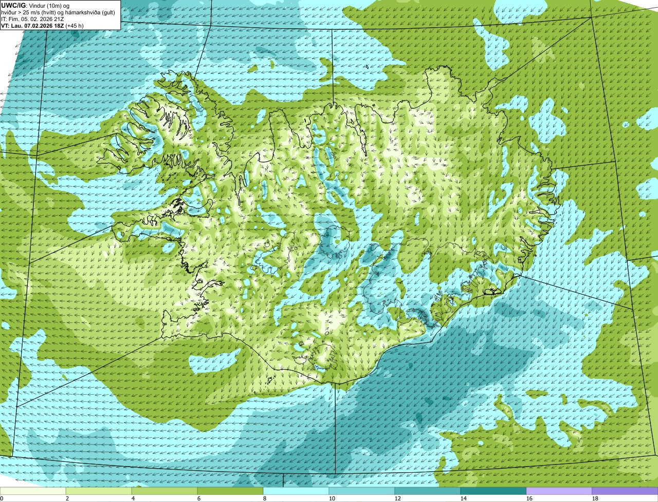
Task: Click the "16" label on the wind scale
Action: 529,498
